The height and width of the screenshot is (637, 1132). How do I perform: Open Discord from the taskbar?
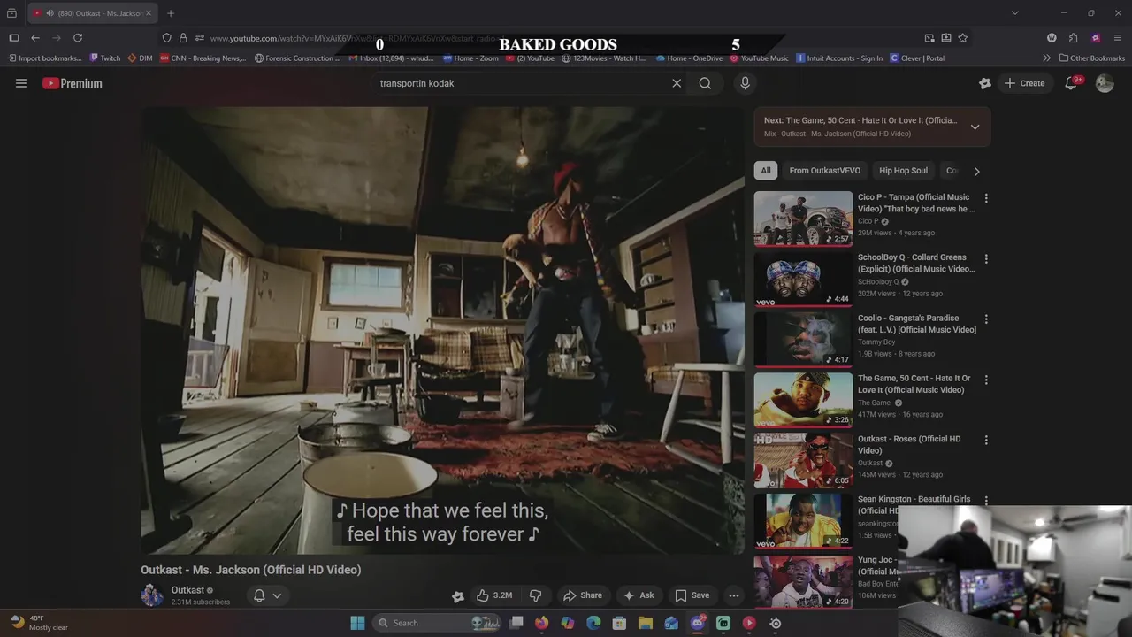(x=698, y=623)
